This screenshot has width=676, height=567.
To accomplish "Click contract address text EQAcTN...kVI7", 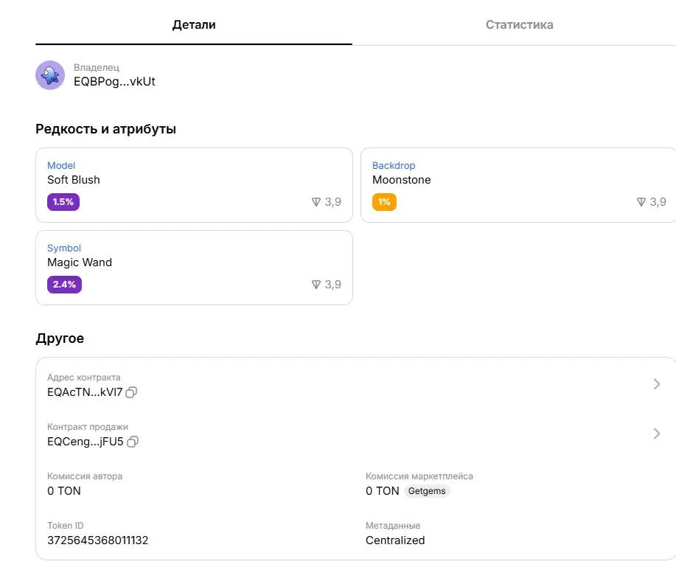I will [85, 392].
